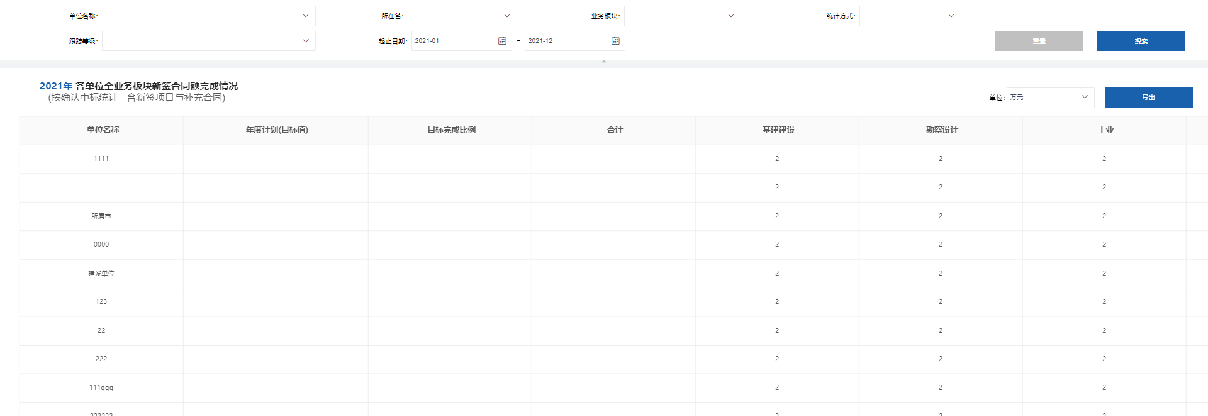This screenshot has height=416, width=1208.
Task: Click 勘察设计 value 2 in row 所属市
Action: pos(941,216)
